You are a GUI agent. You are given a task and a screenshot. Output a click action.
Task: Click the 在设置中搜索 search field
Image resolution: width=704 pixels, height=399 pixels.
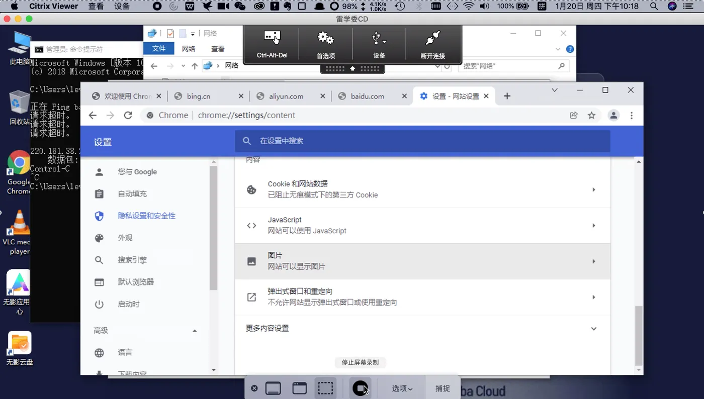[422, 141]
